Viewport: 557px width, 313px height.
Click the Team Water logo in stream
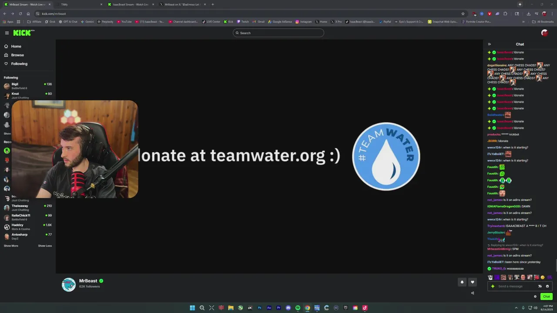pos(386,156)
